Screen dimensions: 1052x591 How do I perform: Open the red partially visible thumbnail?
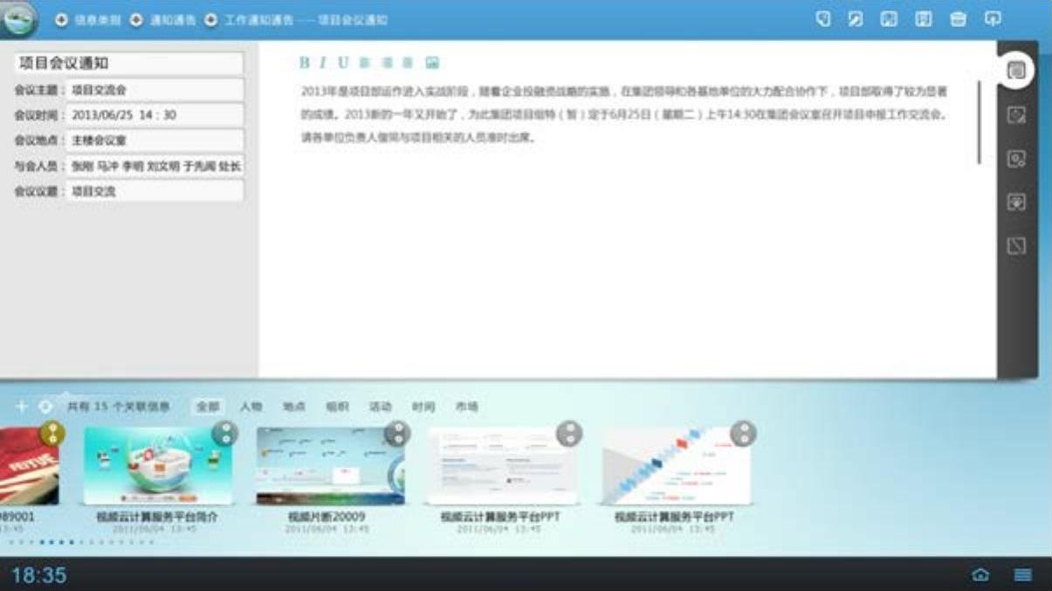click(x=29, y=467)
